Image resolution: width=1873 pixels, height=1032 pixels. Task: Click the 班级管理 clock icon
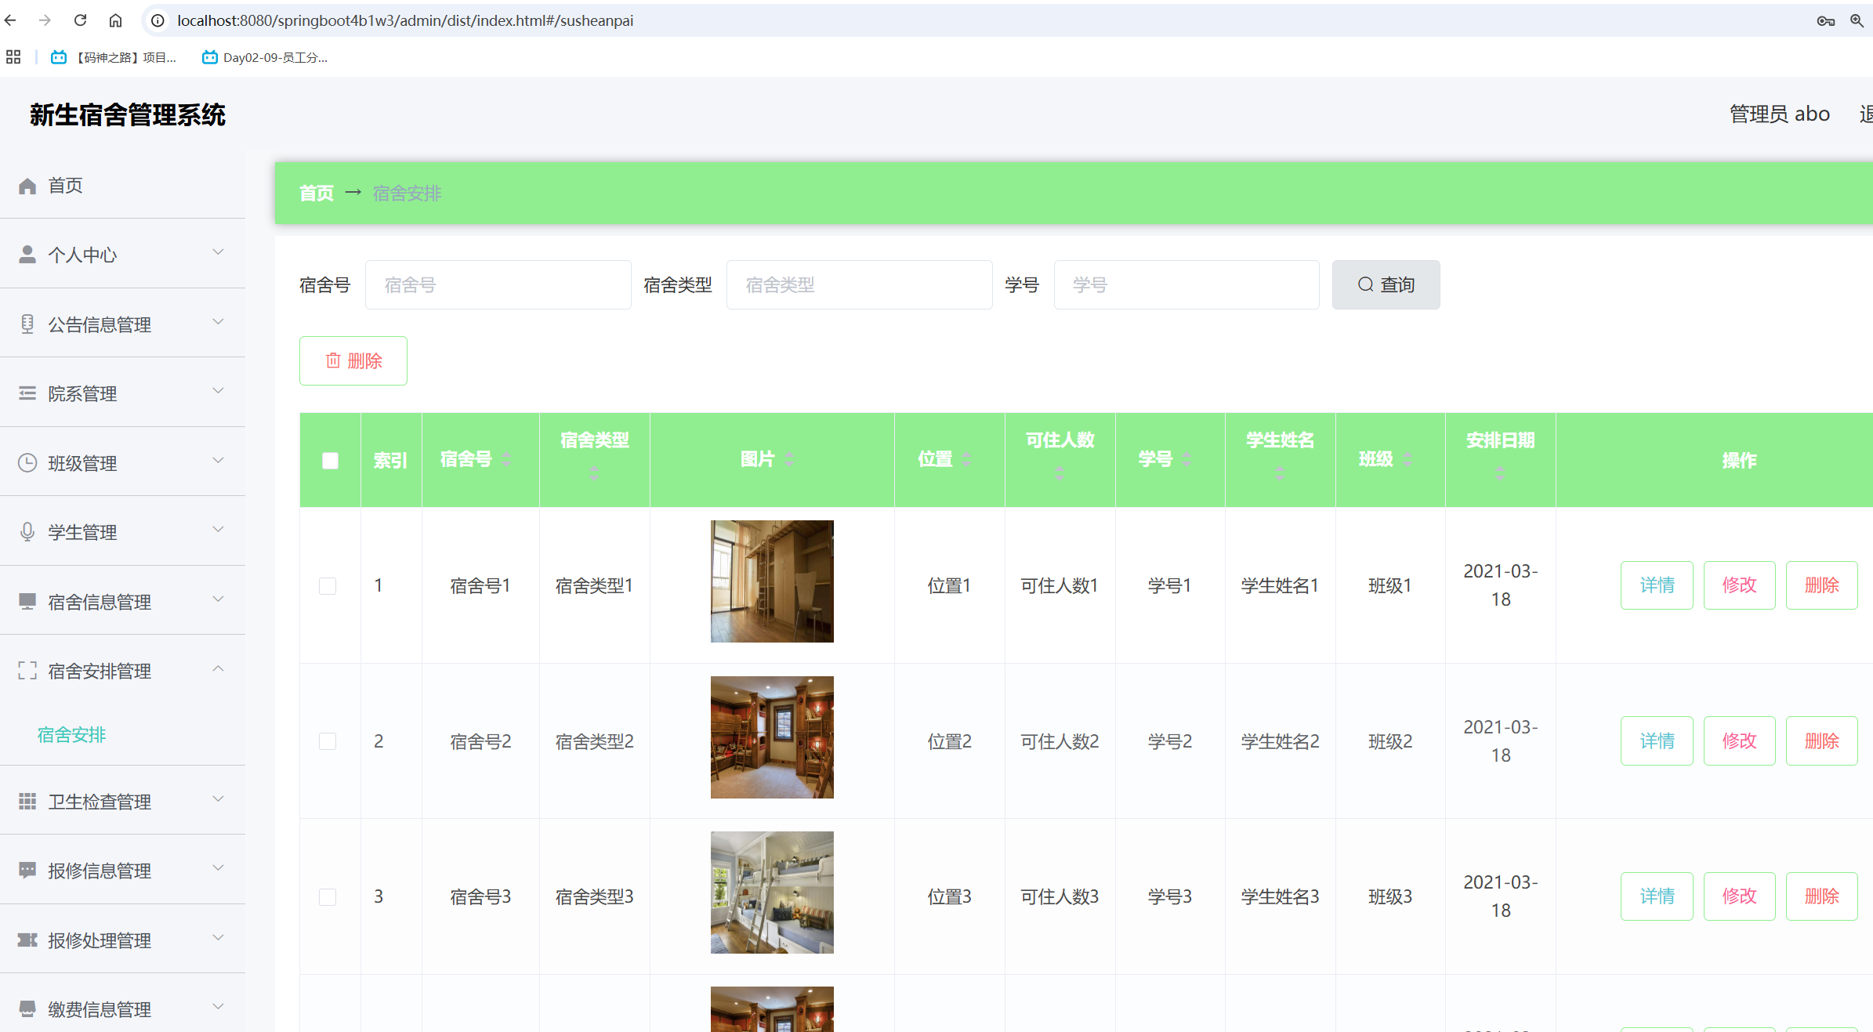pyautogui.click(x=27, y=462)
